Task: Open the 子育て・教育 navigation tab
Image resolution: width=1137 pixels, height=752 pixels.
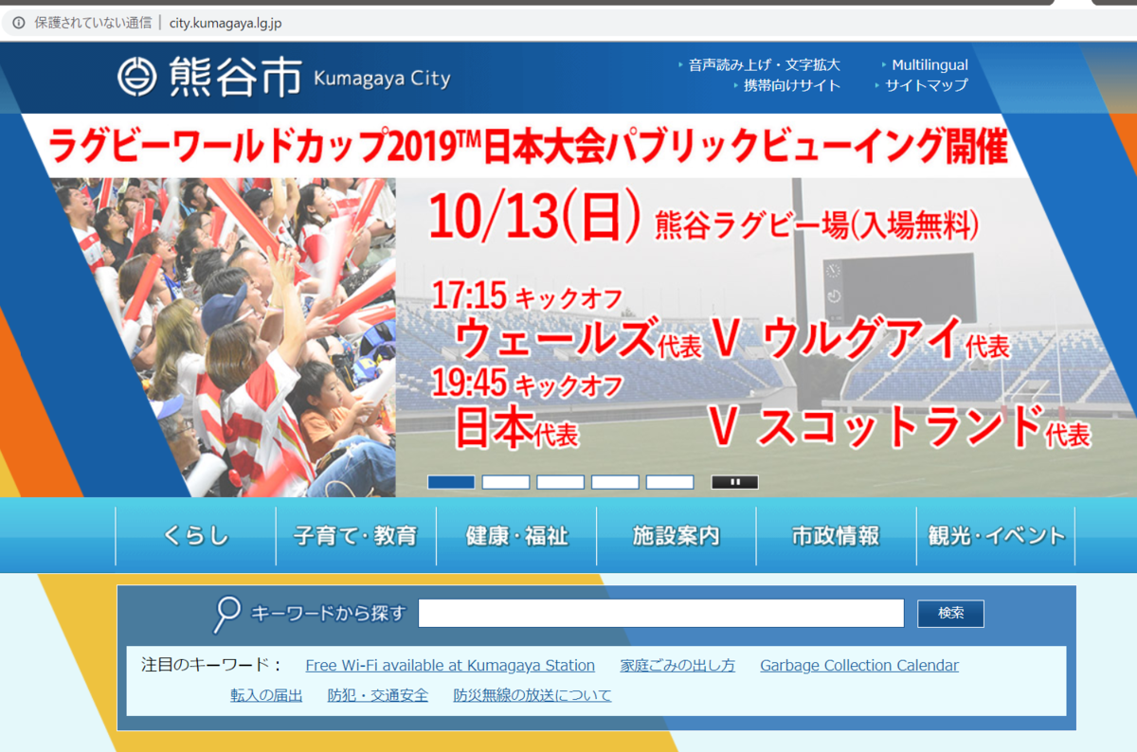Action: pyautogui.click(x=356, y=536)
